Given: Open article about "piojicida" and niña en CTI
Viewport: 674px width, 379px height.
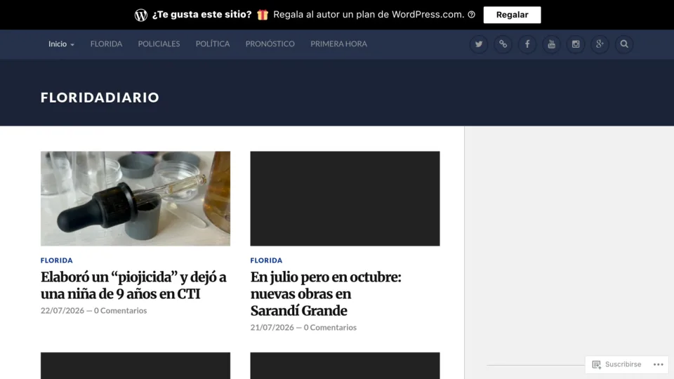Looking at the screenshot, I should tap(133, 286).
